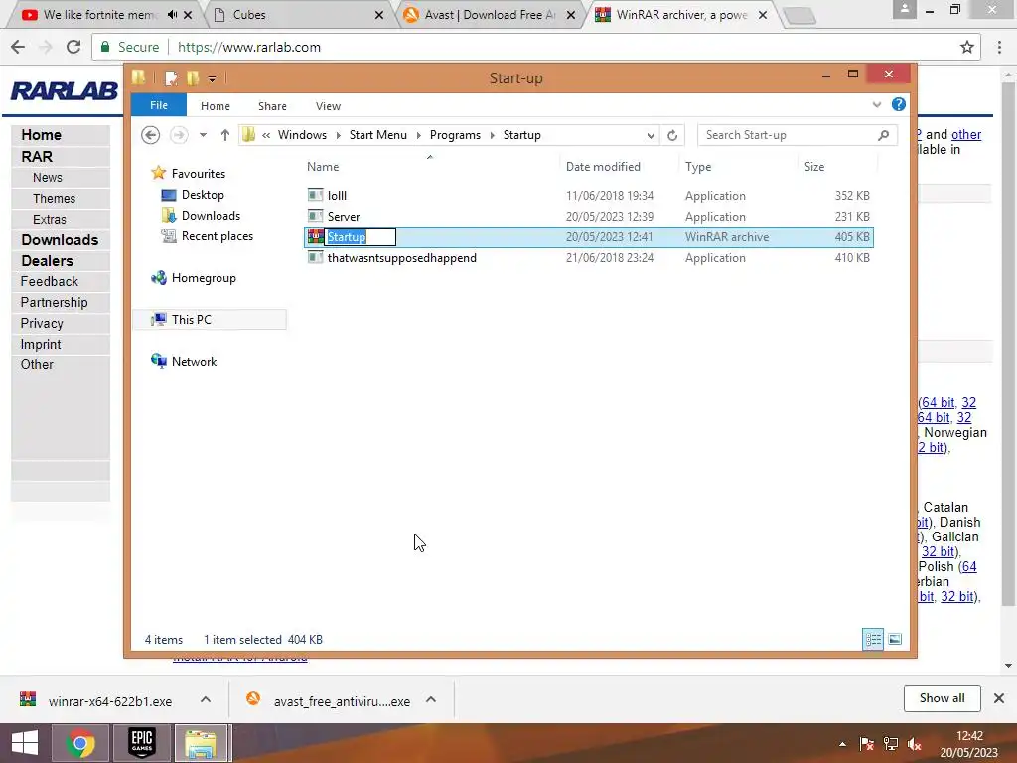Go up one folder level arrow

click(225, 135)
